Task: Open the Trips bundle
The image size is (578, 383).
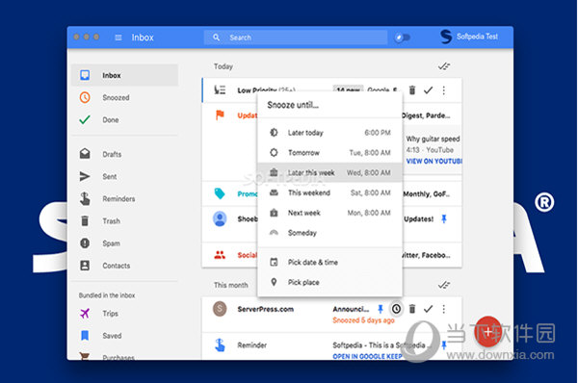Action: [124, 314]
